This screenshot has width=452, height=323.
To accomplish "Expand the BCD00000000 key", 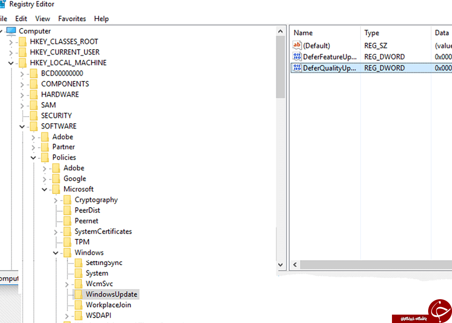I will [22, 74].
